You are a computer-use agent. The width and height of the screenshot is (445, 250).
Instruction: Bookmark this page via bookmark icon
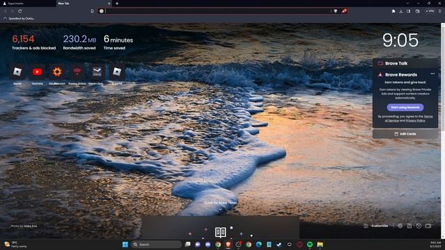[x=92, y=11]
